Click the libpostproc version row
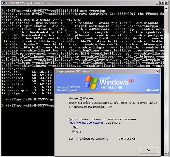170x157 pixels. tap(27, 93)
